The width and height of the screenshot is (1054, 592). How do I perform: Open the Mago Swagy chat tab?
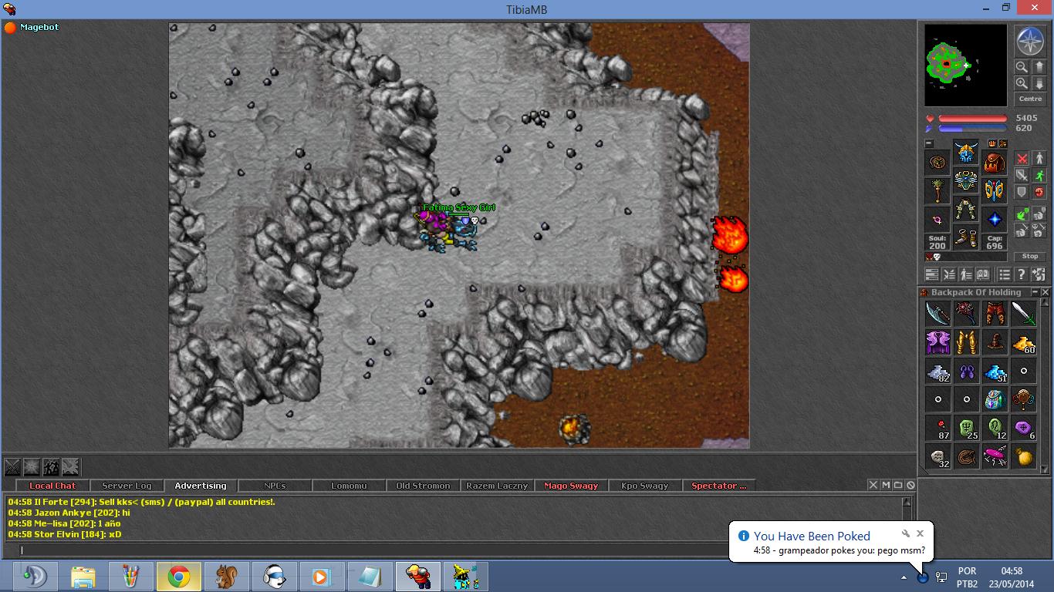[x=571, y=486]
